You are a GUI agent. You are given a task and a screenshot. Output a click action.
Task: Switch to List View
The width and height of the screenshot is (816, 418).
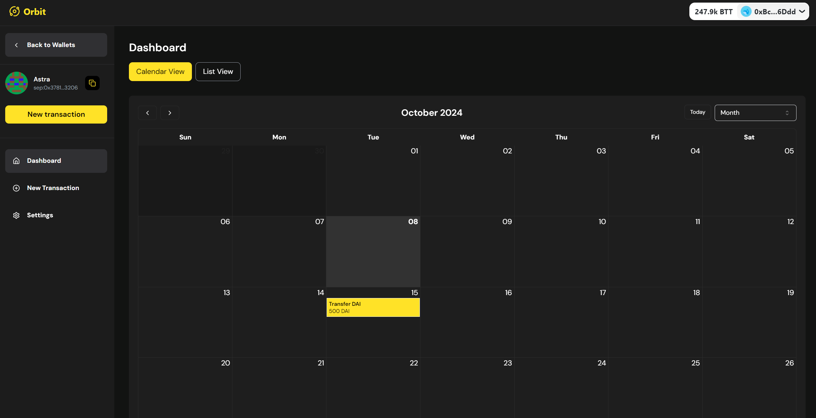[x=218, y=72]
